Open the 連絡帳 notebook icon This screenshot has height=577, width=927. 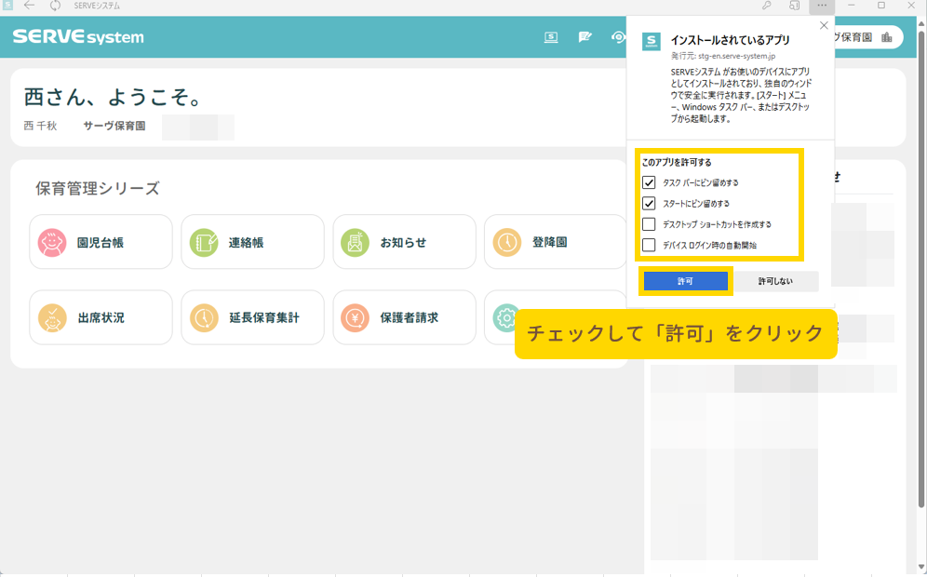[x=204, y=242]
